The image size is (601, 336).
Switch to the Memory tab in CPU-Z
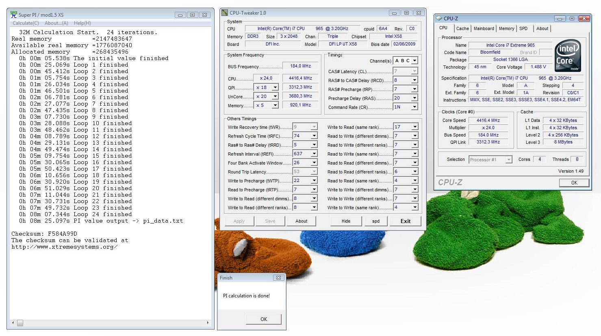pos(506,28)
